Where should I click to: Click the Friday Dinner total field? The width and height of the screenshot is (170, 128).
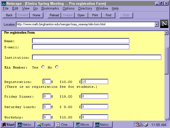tap(95, 96)
